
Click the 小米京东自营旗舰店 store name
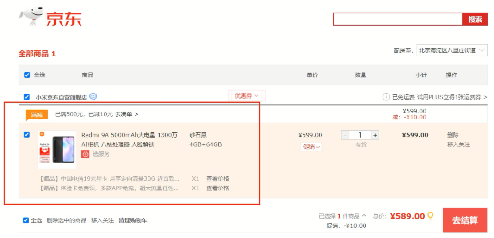pos(61,97)
